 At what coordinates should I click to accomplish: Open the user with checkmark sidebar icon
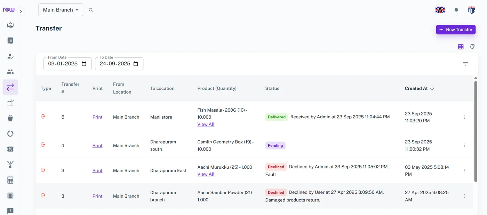(x=10, y=56)
